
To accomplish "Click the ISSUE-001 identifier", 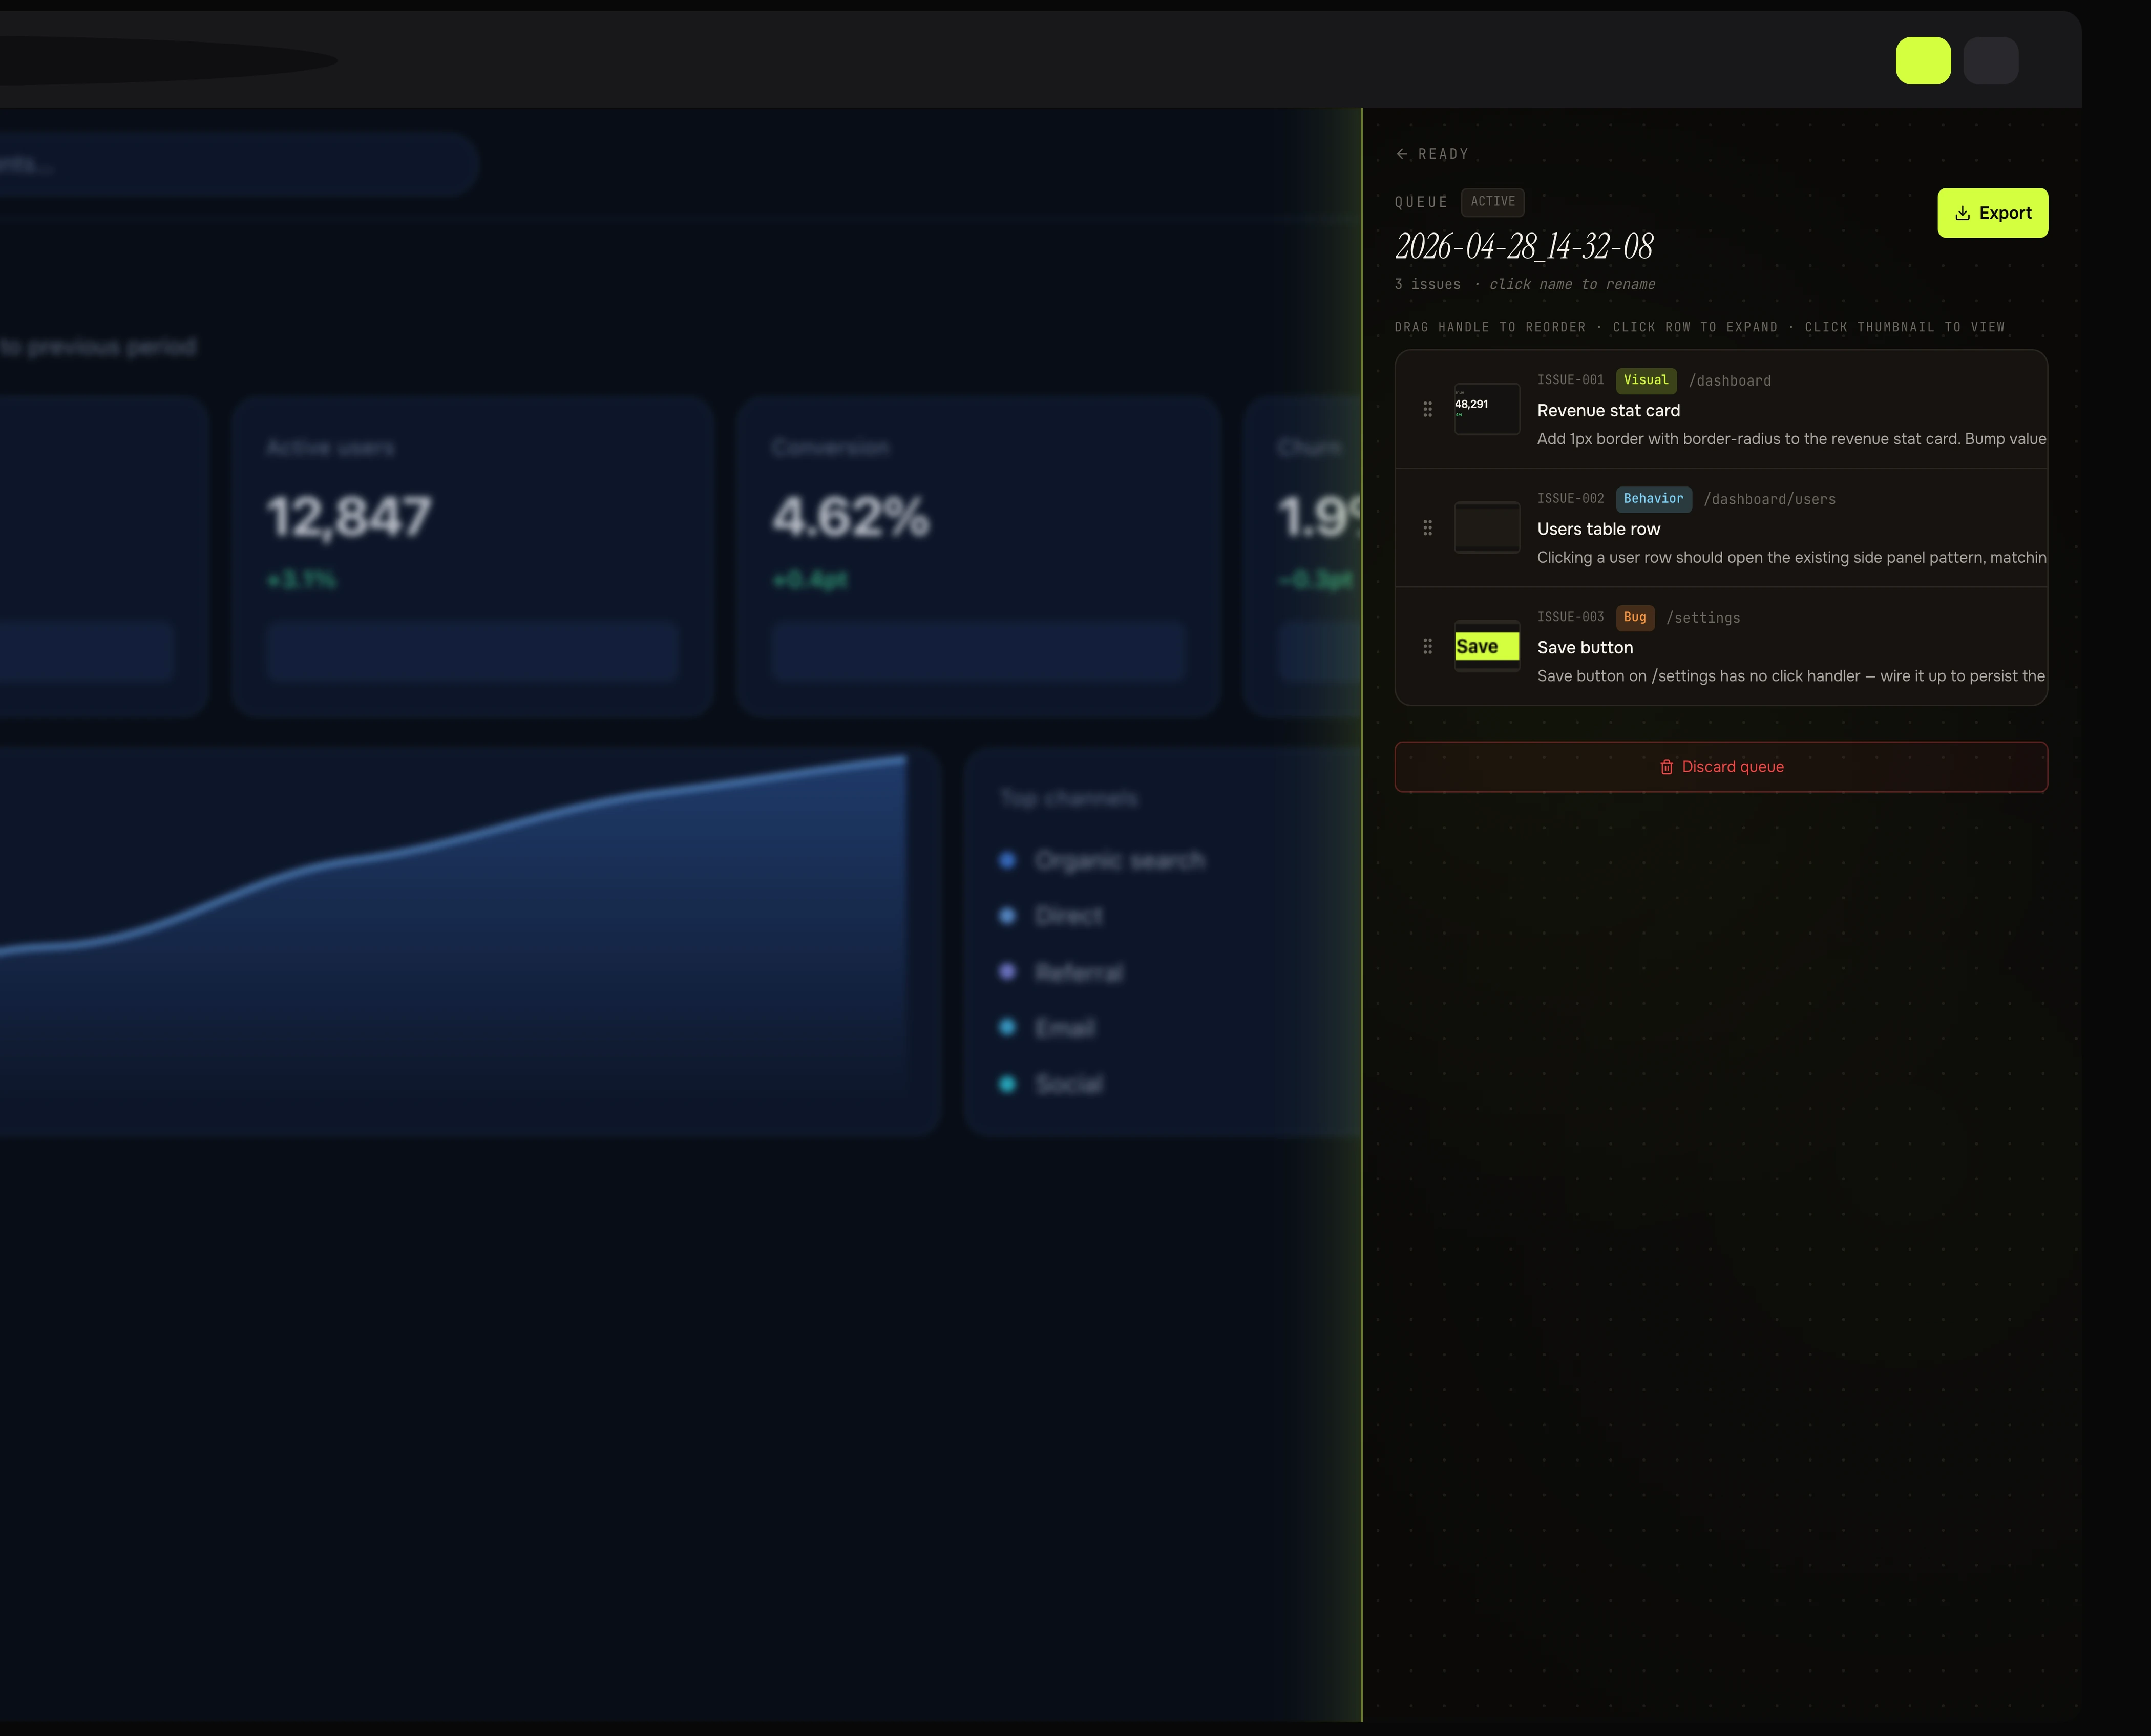I will (x=1570, y=380).
